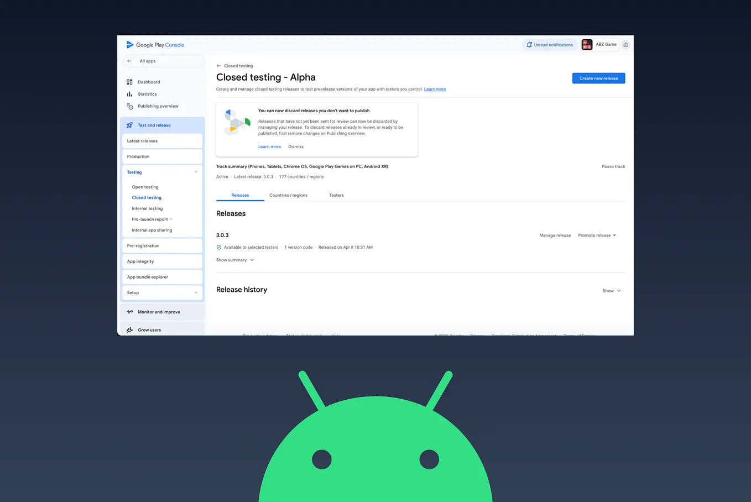Click the back arrow beside All apps

(129, 61)
